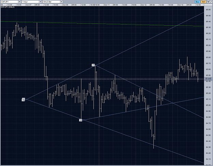Click the indicators icon next to Sell

pyautogui.click(x=208, y=2)
